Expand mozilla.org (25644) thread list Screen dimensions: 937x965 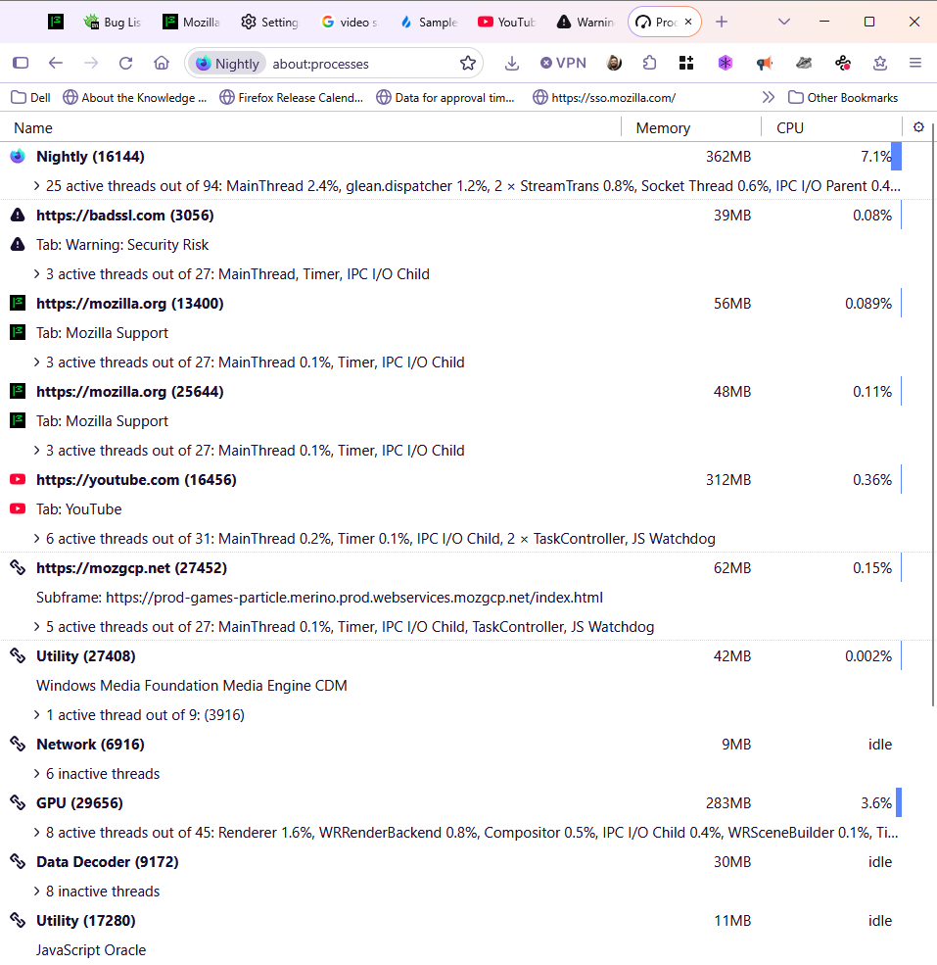coord(37,451)
